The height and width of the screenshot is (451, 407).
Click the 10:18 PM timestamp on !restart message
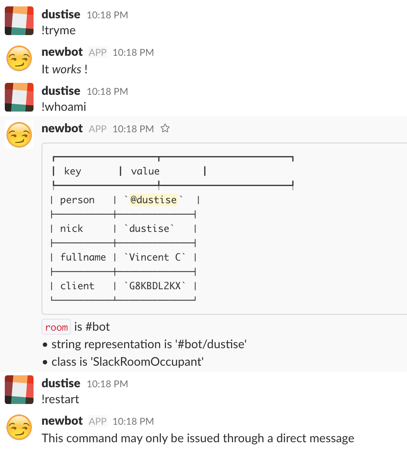107,384
